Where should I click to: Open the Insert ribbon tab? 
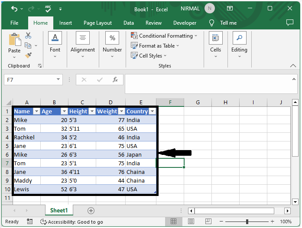(65, 23)
